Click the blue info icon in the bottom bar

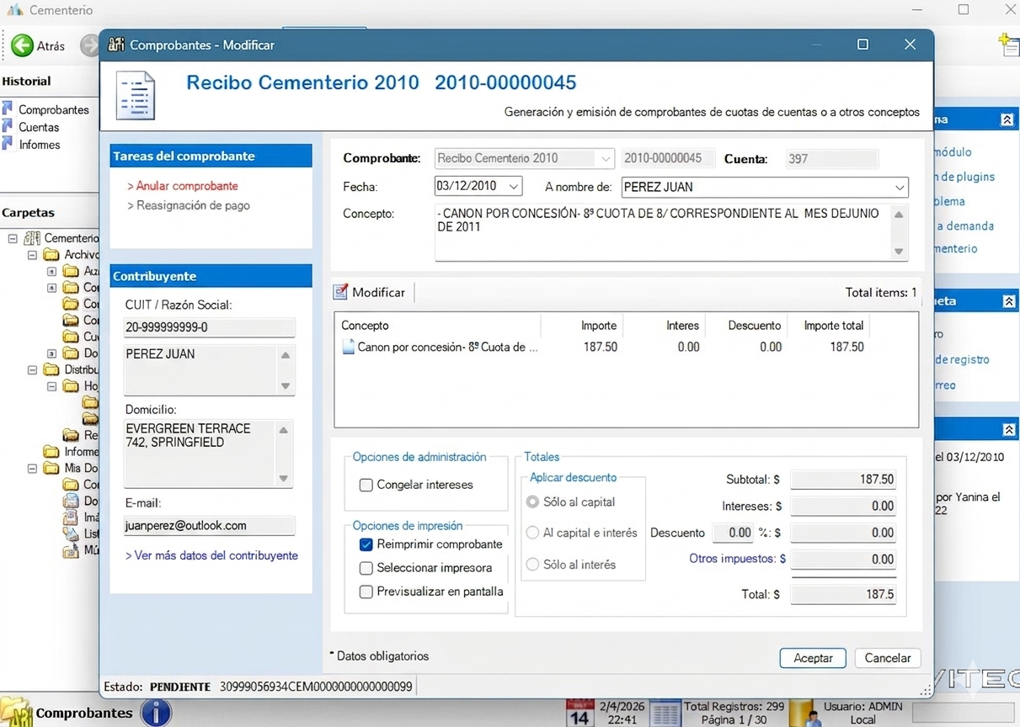(x=156, y=713)
